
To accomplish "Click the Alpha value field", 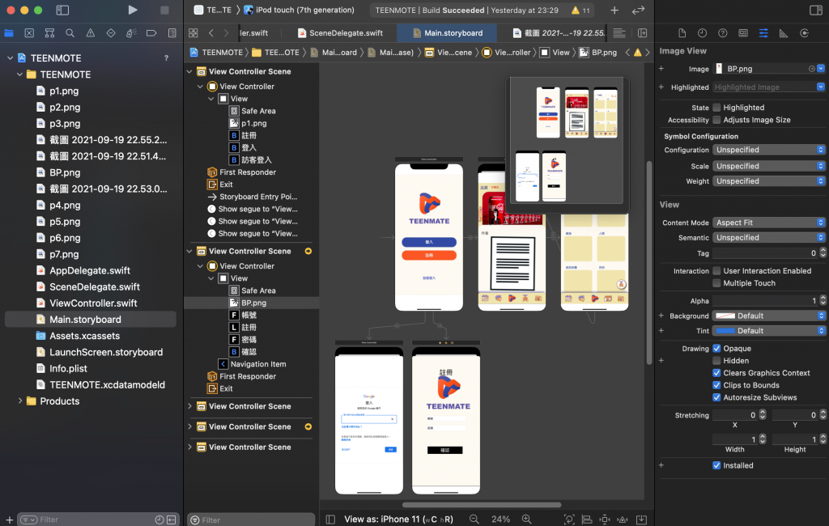I will (765, 300).
